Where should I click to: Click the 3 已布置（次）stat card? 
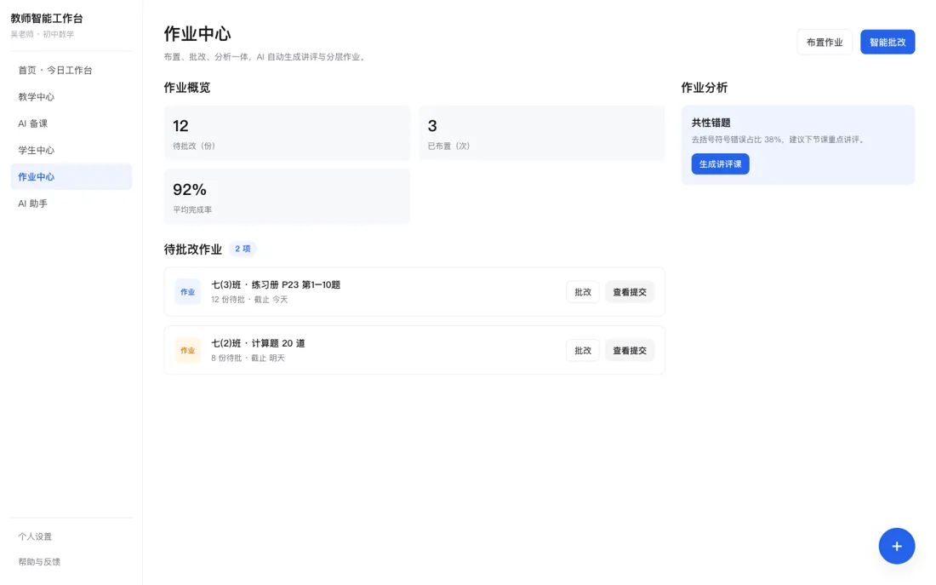point(541,133)
